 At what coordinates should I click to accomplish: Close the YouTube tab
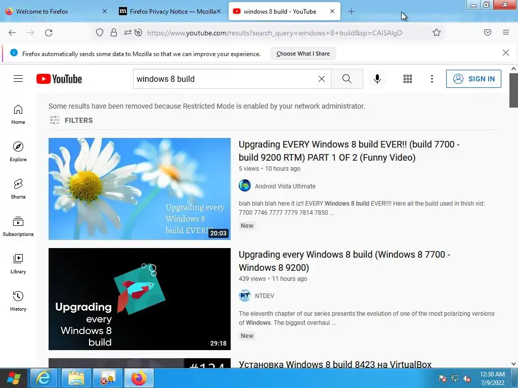(x=332, y=11)
